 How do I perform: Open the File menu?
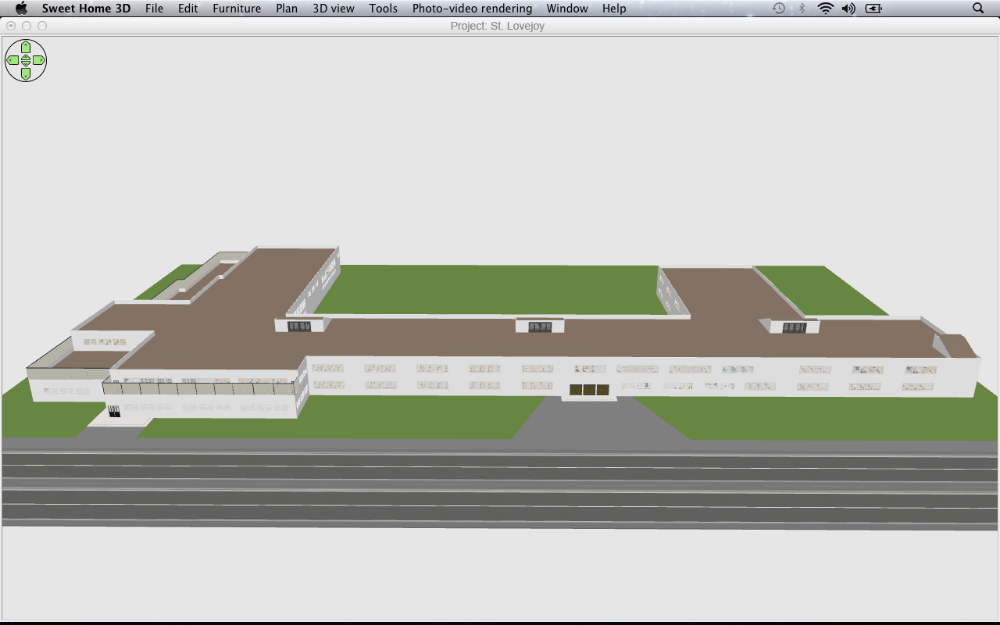click(154, 9)
